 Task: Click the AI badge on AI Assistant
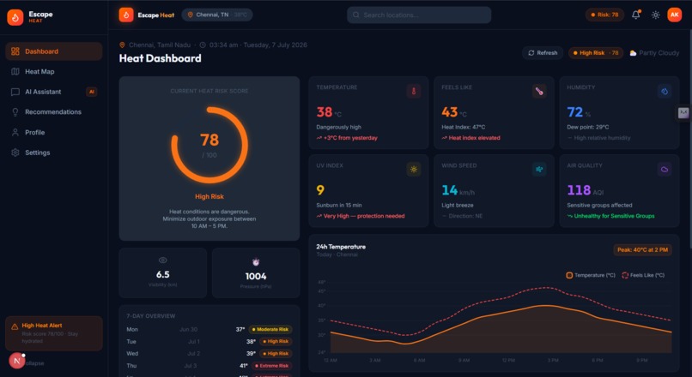[91, 92]
